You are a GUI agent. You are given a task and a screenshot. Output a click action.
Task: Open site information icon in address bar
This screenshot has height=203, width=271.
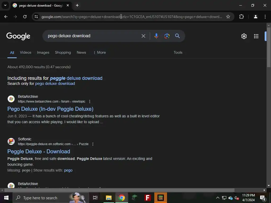coord(36,17)
